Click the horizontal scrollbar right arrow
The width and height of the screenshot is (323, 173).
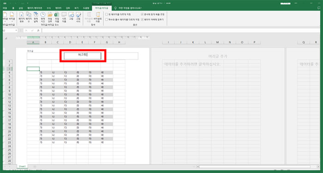click(318, 167)
